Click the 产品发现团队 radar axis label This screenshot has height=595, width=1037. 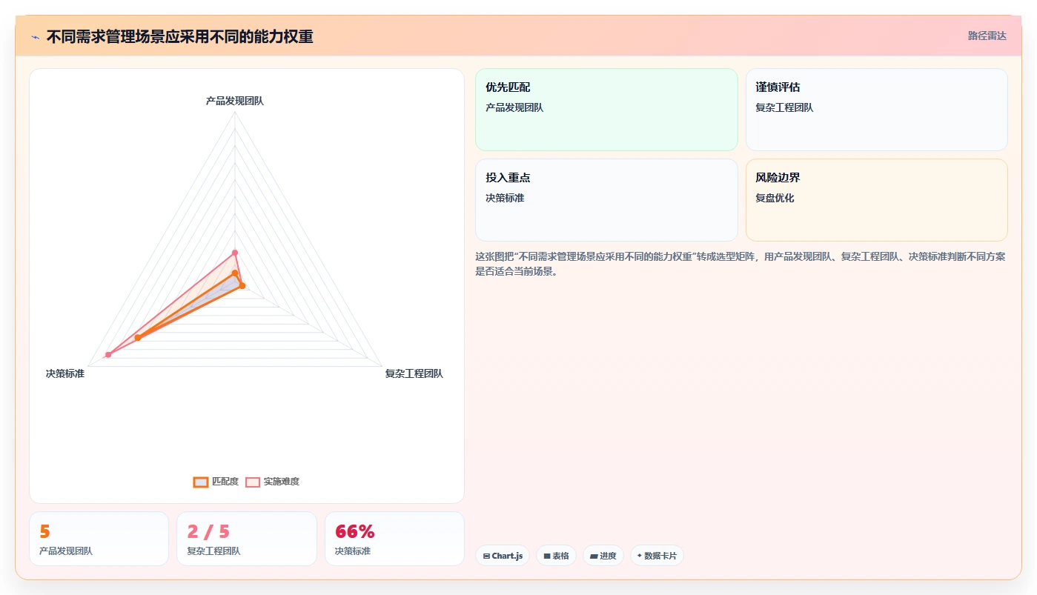pyautogui.click(x=234, y=101)
